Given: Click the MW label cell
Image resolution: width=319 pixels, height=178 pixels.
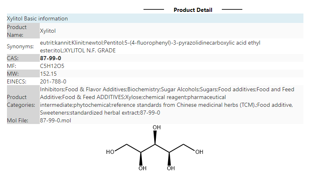Looking at the screenshot, I should [x=23, y=74].
